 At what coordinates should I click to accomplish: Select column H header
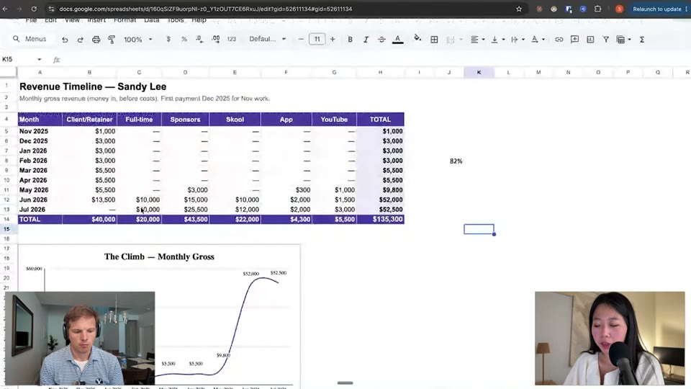(380, 72)
